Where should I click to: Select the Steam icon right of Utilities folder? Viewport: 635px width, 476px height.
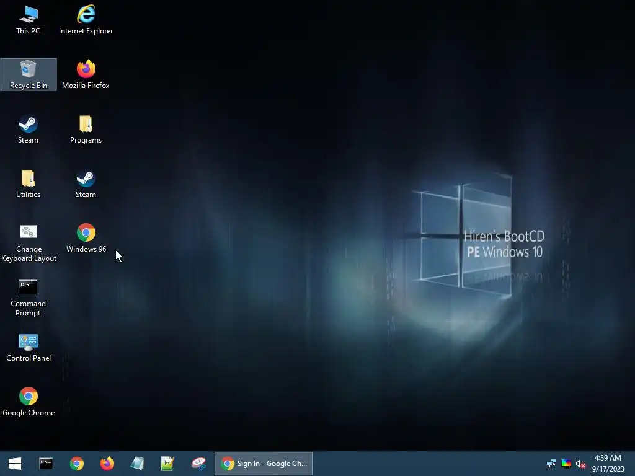[x=86, y=183]
